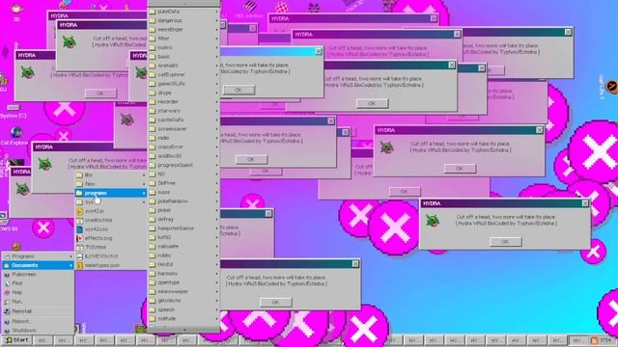
Task: Open the starwars entry in programs menu
Action: [183, 111]
